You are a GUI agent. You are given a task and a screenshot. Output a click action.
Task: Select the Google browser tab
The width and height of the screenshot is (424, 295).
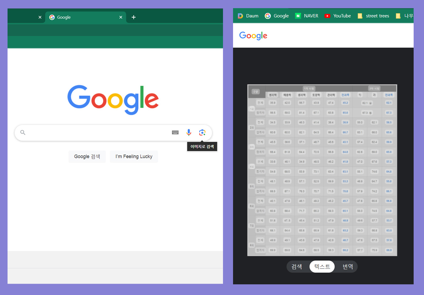point(86,17)
